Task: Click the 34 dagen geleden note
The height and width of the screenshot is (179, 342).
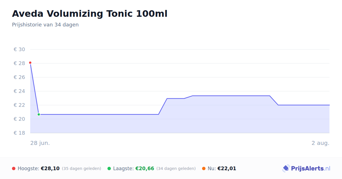Action: coord(176,168)
